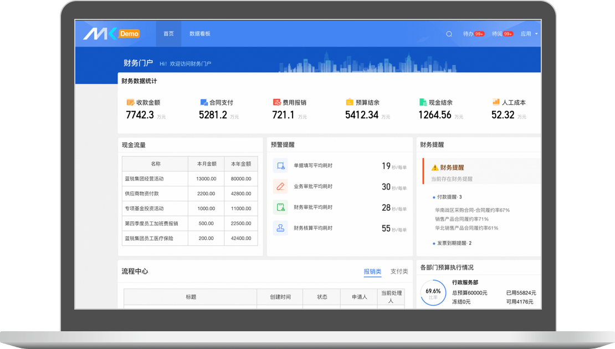Click the 费用报销 red icon

coord(276,103)
